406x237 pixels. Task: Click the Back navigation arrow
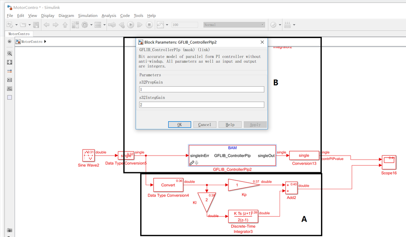coord(47,25)
